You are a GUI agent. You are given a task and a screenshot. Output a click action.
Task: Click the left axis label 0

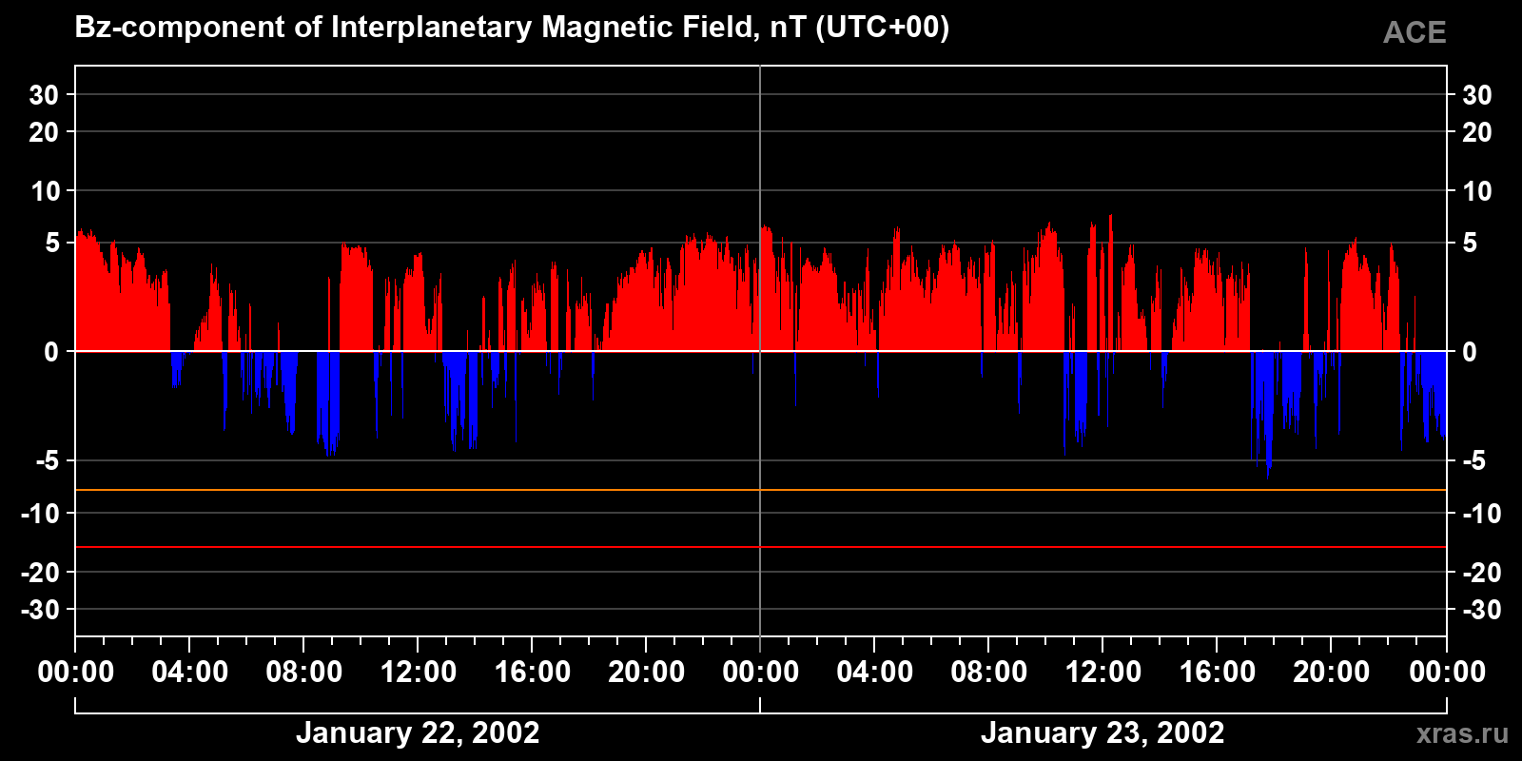[52, 352]
